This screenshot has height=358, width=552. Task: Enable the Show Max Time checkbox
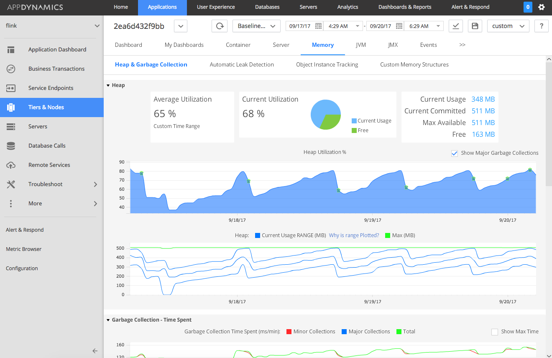pyautogui.click(x=495, y=332)
